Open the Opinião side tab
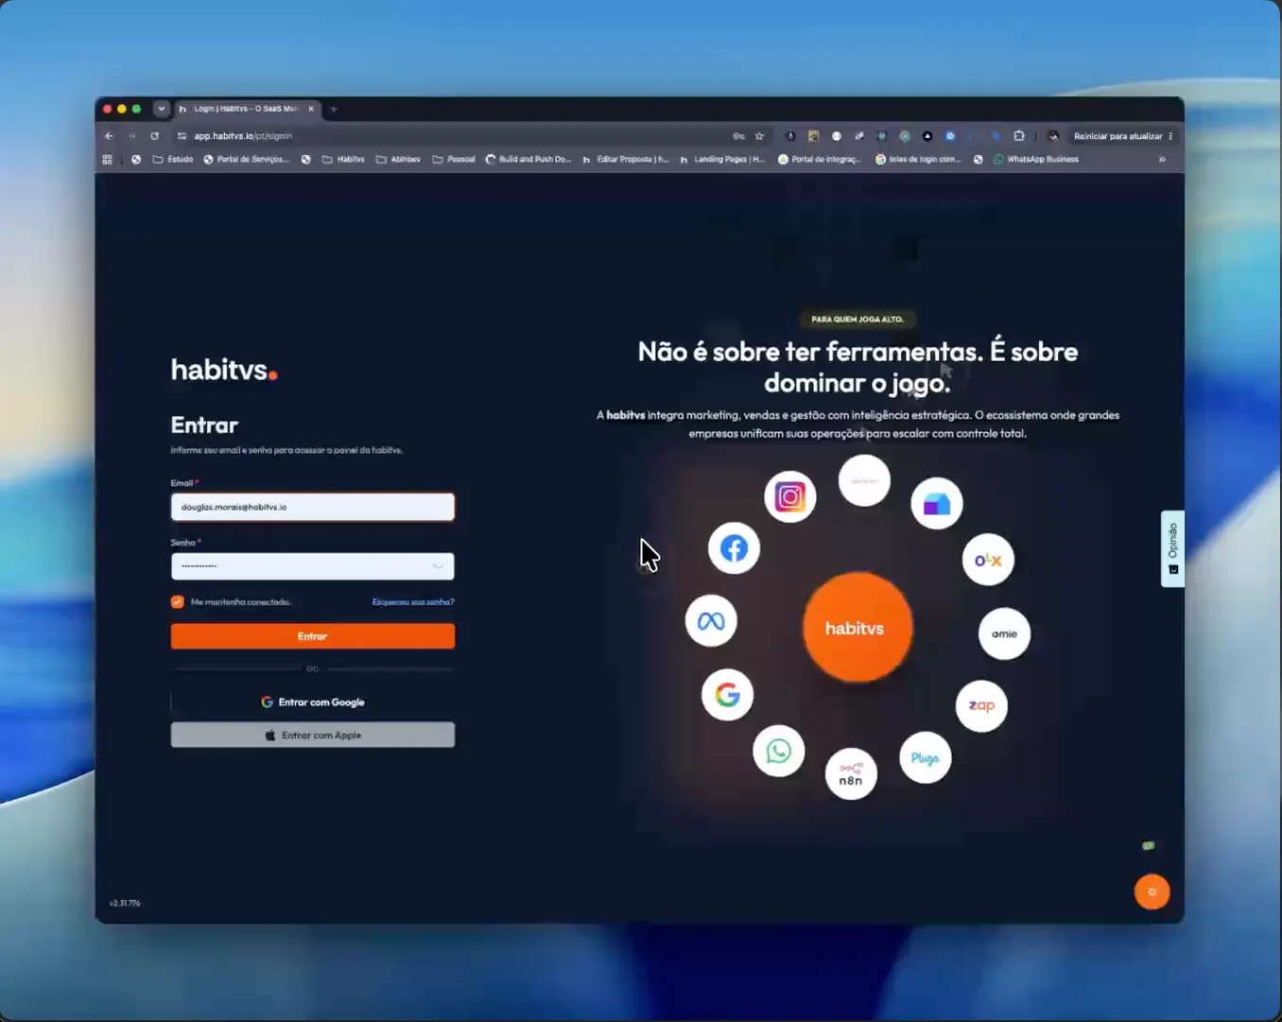1282x1022 pixels. pos(1172,549)
